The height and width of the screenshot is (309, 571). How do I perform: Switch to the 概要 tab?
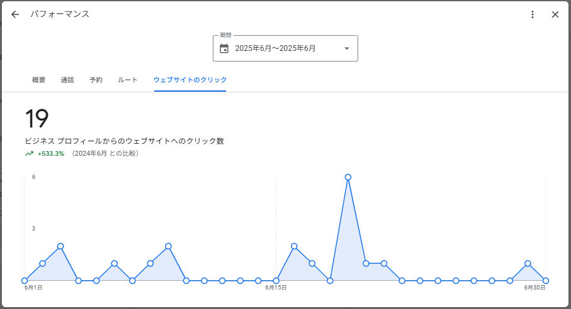39,80
